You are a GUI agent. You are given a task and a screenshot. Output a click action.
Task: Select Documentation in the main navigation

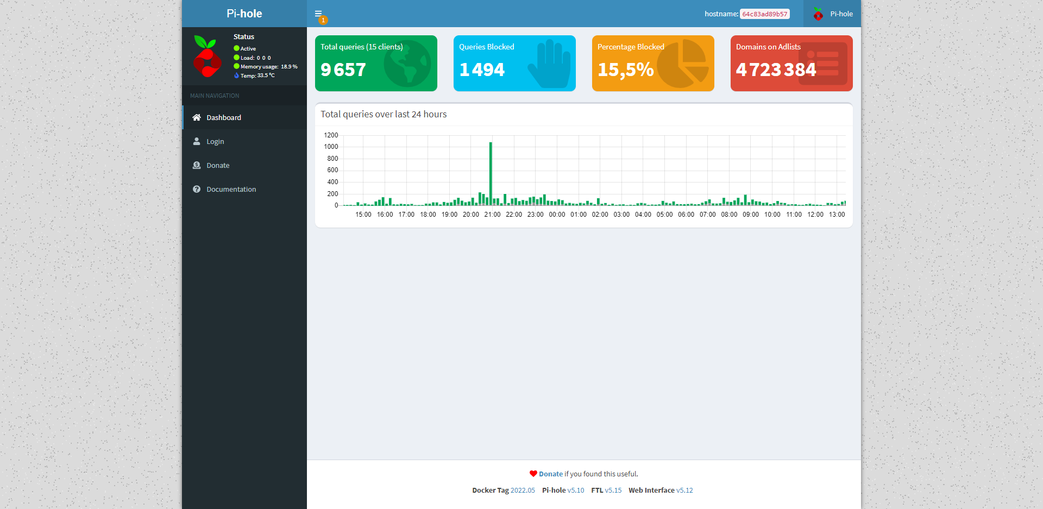point(231,190)
